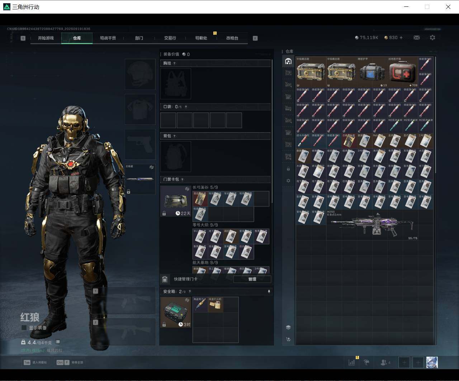
Task: Click the stack layers icon in warehouse sidebar
Action: click(x=288, y=327)
